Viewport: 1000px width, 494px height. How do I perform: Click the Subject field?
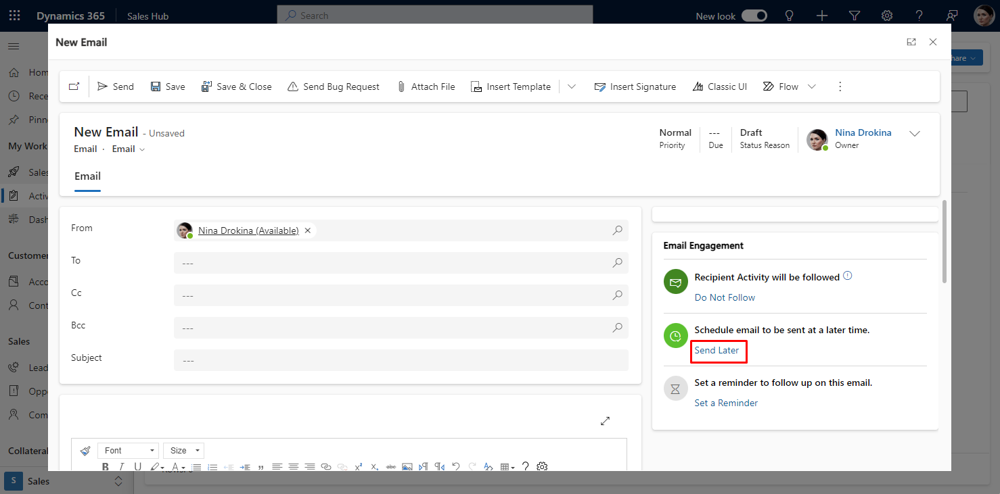(401, 360)
